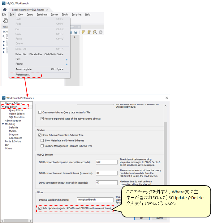Collapse the Modeling tree node

point(3,124)
